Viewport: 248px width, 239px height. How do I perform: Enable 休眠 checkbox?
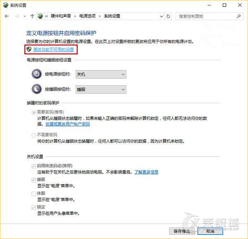(x=33, y=194)
